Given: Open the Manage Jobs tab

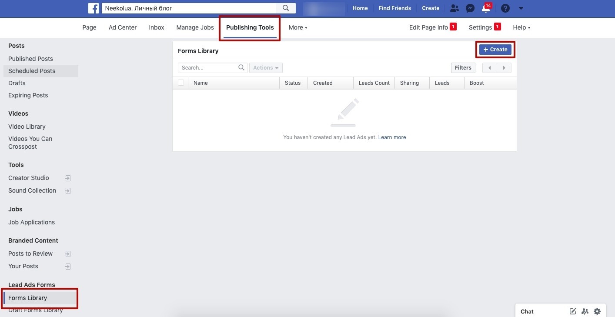Looking at the screenshot, I should 195,27.
